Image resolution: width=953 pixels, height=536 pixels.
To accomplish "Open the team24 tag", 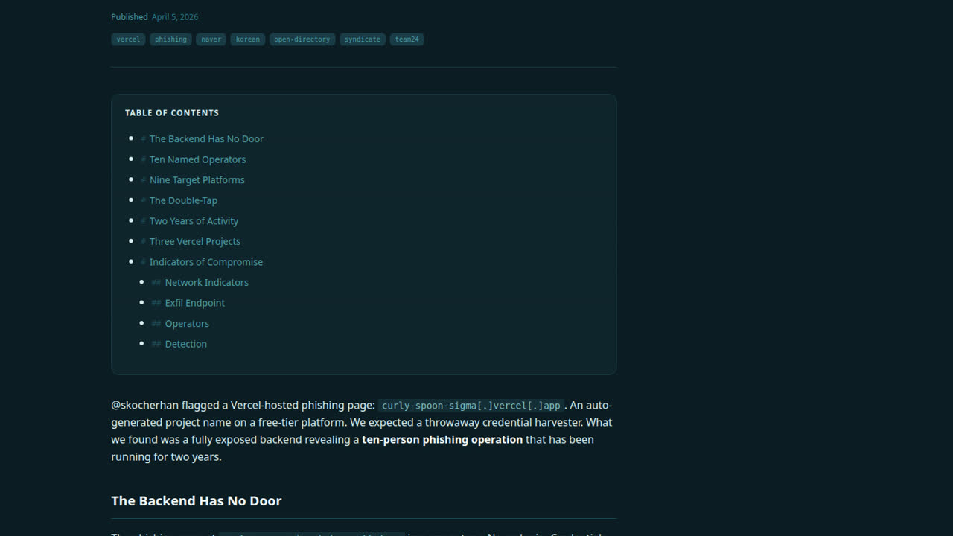I will tap(407, 39).
